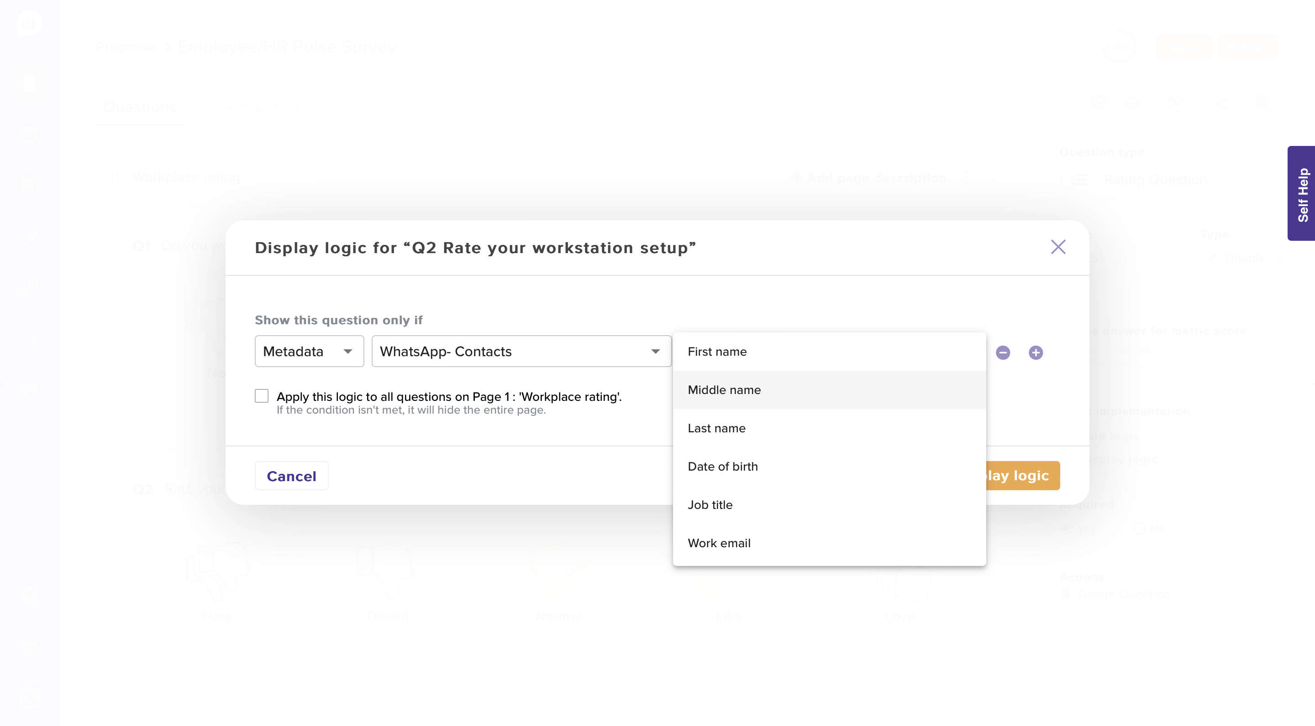
Task: Select First name from the list
Action: point(717,351)
